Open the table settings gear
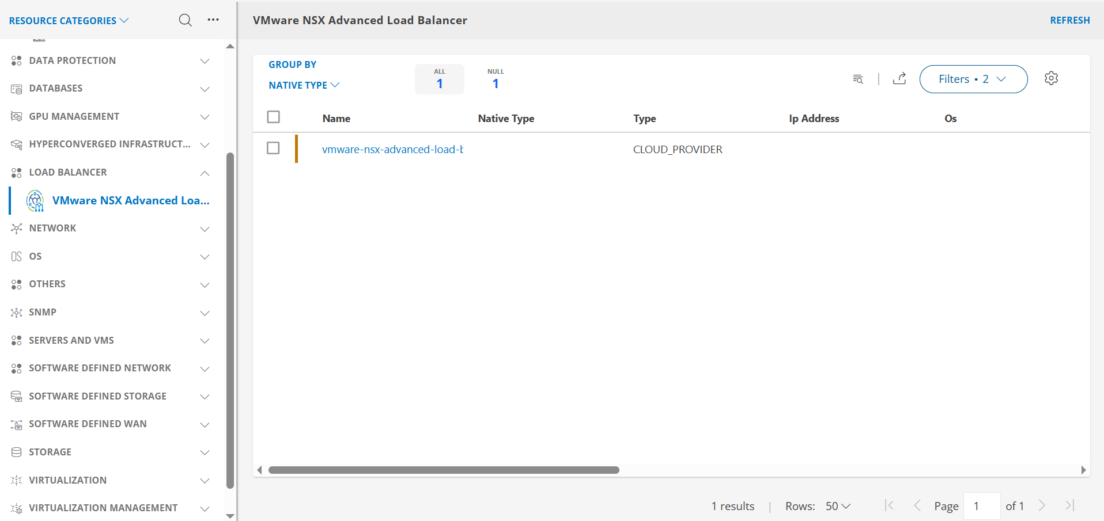The height and width of the screenshot is (521, 1104). point(1051,78)
